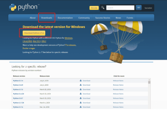Click the 'Release date' column header
167x127 pixels.
(x=45, y=76)
